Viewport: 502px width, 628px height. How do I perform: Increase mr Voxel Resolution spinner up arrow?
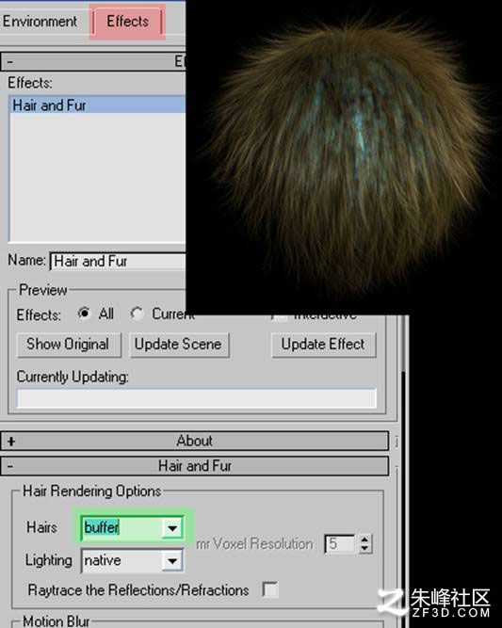tap(364, 539)
